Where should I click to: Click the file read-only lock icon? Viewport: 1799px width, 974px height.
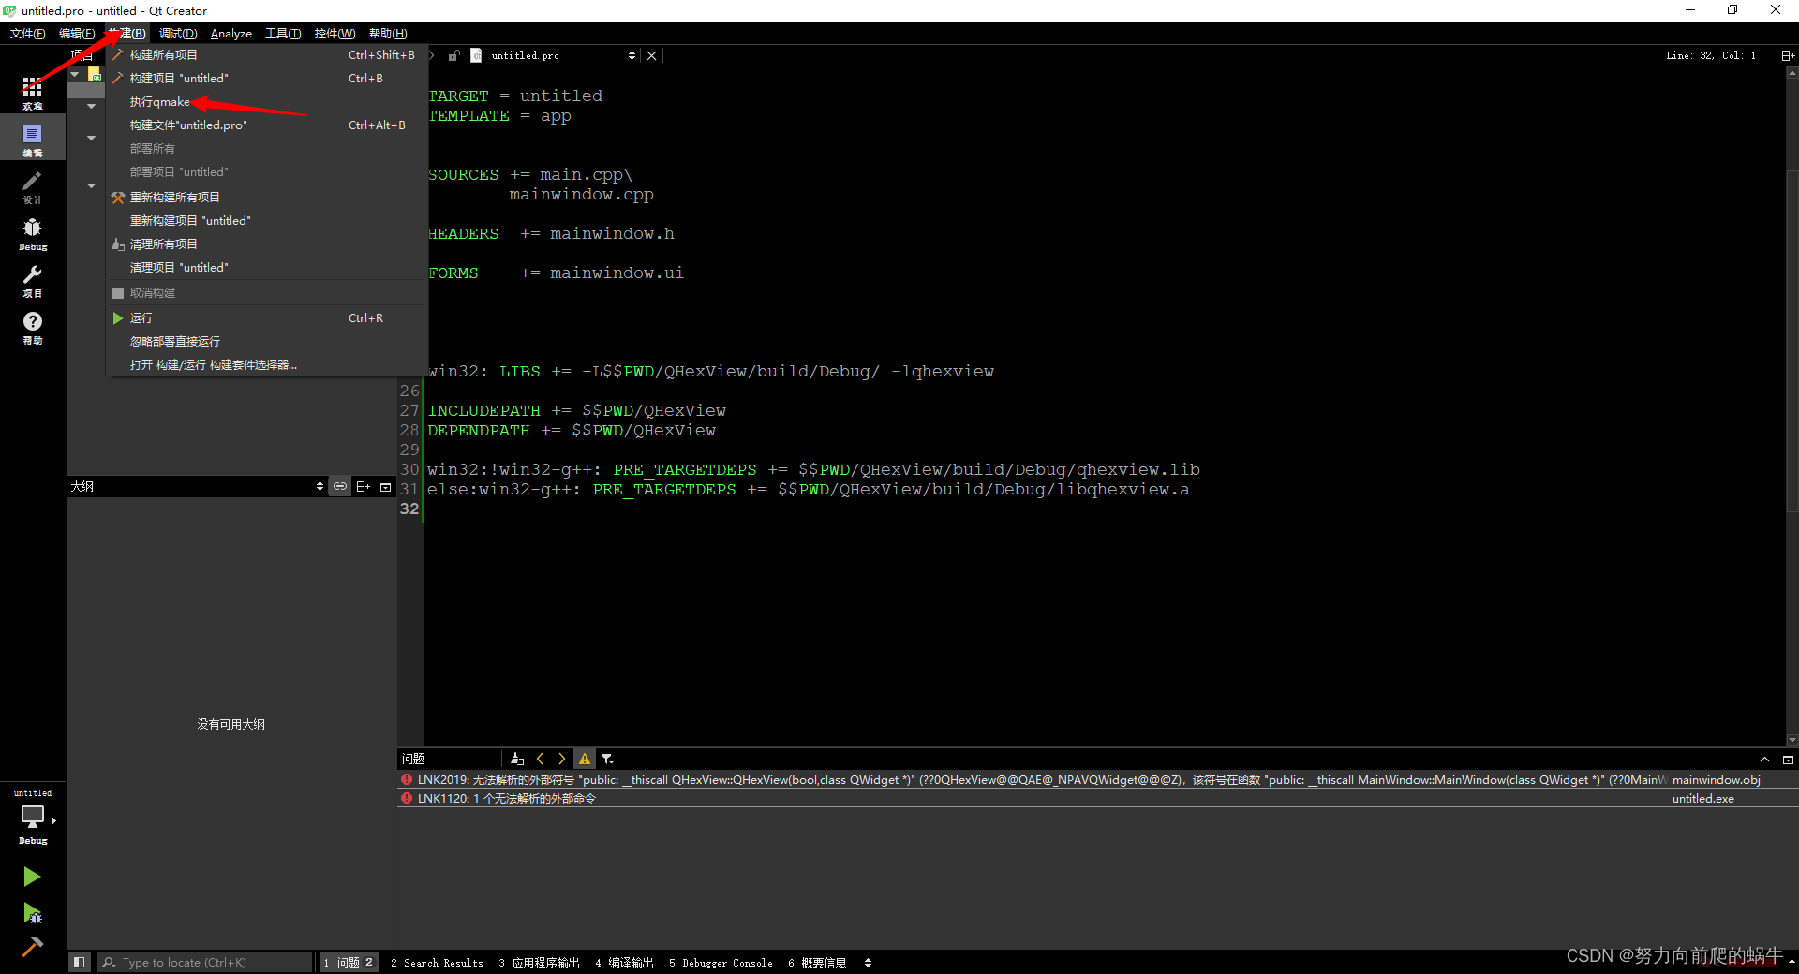453,55
